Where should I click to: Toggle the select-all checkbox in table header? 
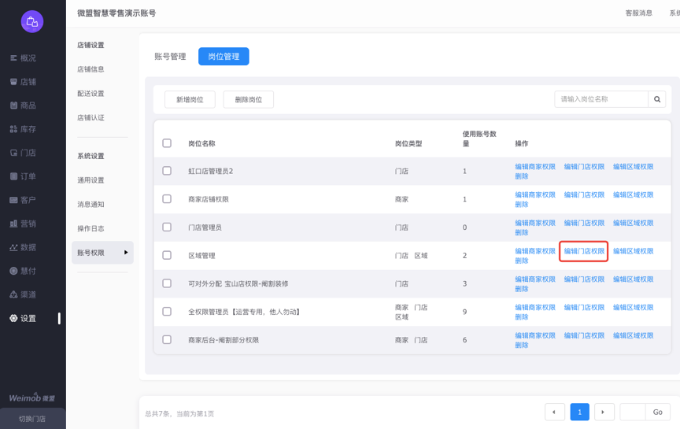pyautogui.click(x=167, y=143)
